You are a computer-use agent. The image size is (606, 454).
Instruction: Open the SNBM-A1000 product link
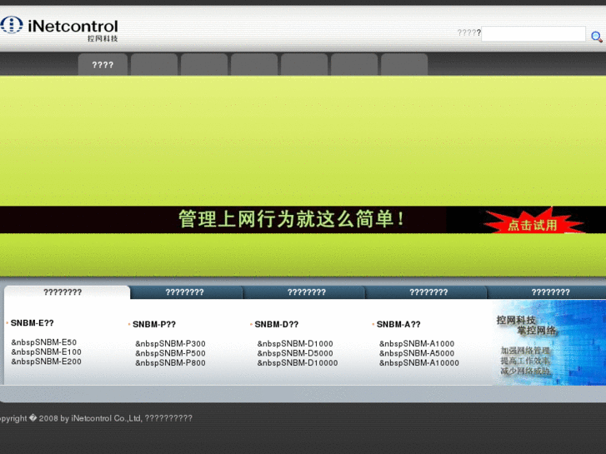click(x=417, y=343)
